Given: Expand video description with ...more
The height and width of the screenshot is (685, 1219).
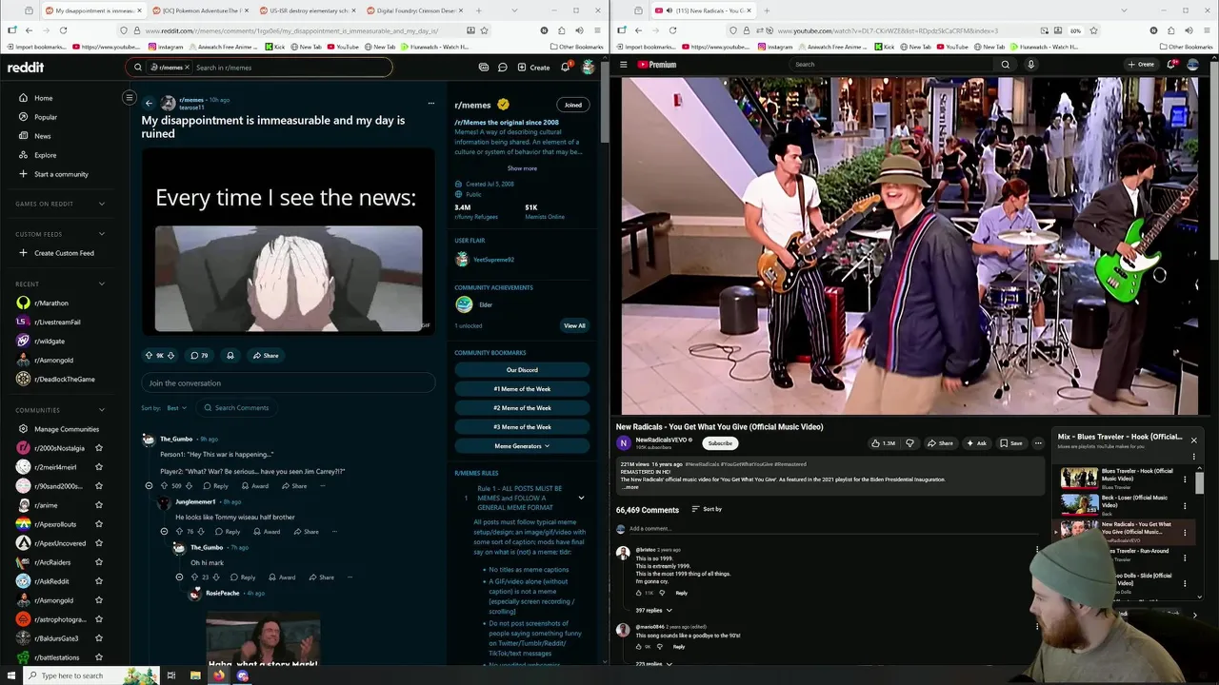Looking at the screenshot, I should 631,487.
